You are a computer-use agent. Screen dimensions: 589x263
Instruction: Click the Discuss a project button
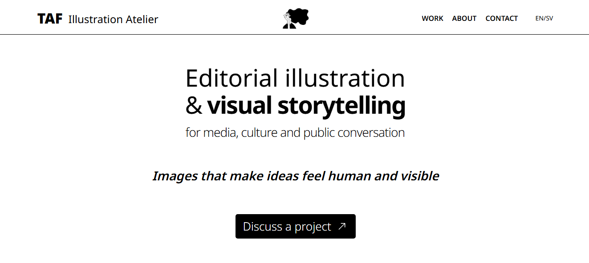[296, 227]
